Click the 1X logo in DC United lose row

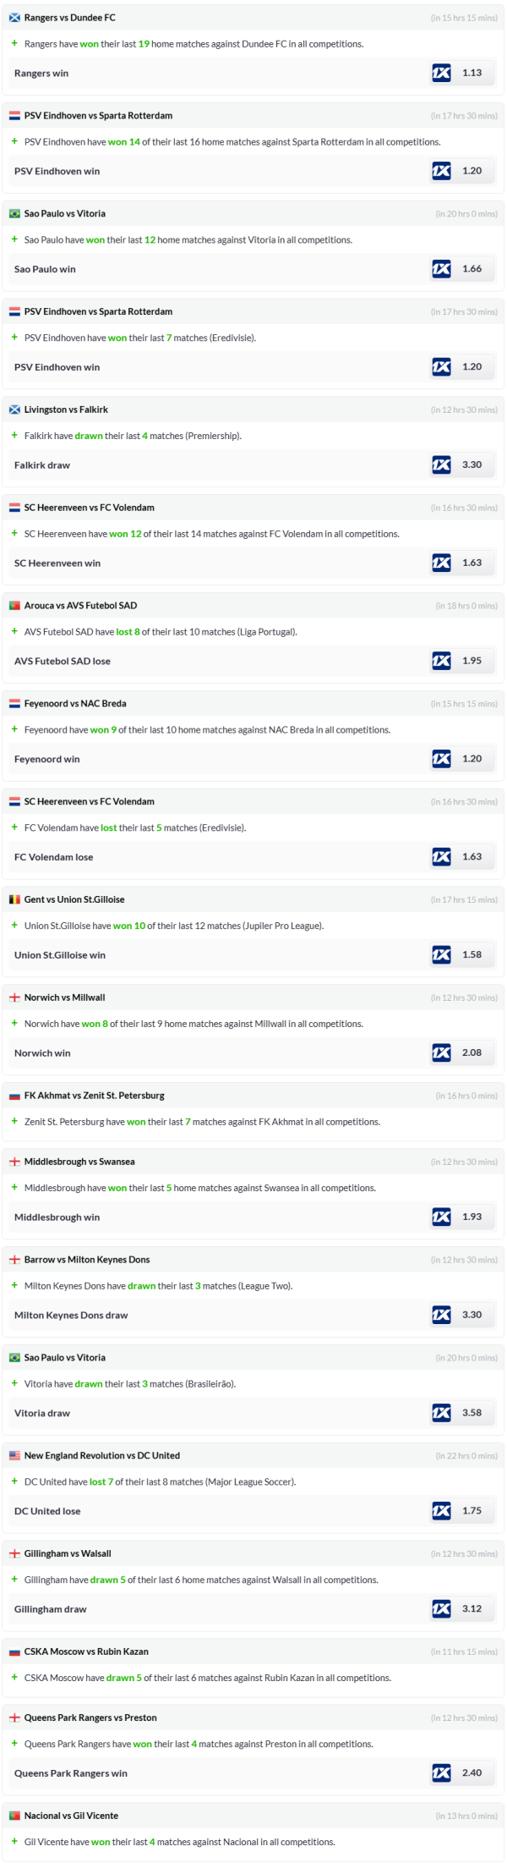click(441, 1510)
